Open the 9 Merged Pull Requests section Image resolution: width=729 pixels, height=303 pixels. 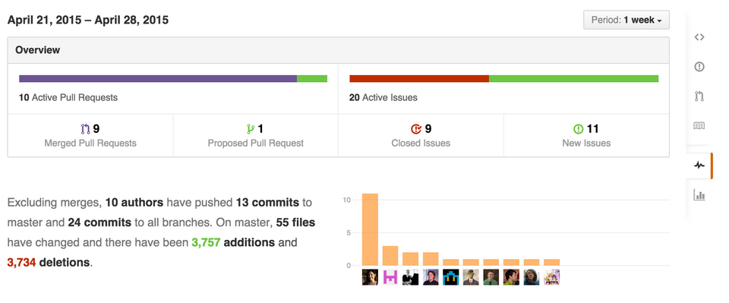90,135
